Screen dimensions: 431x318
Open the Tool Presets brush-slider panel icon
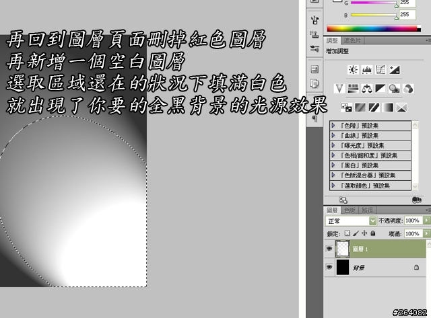click(x=314, y=49)
